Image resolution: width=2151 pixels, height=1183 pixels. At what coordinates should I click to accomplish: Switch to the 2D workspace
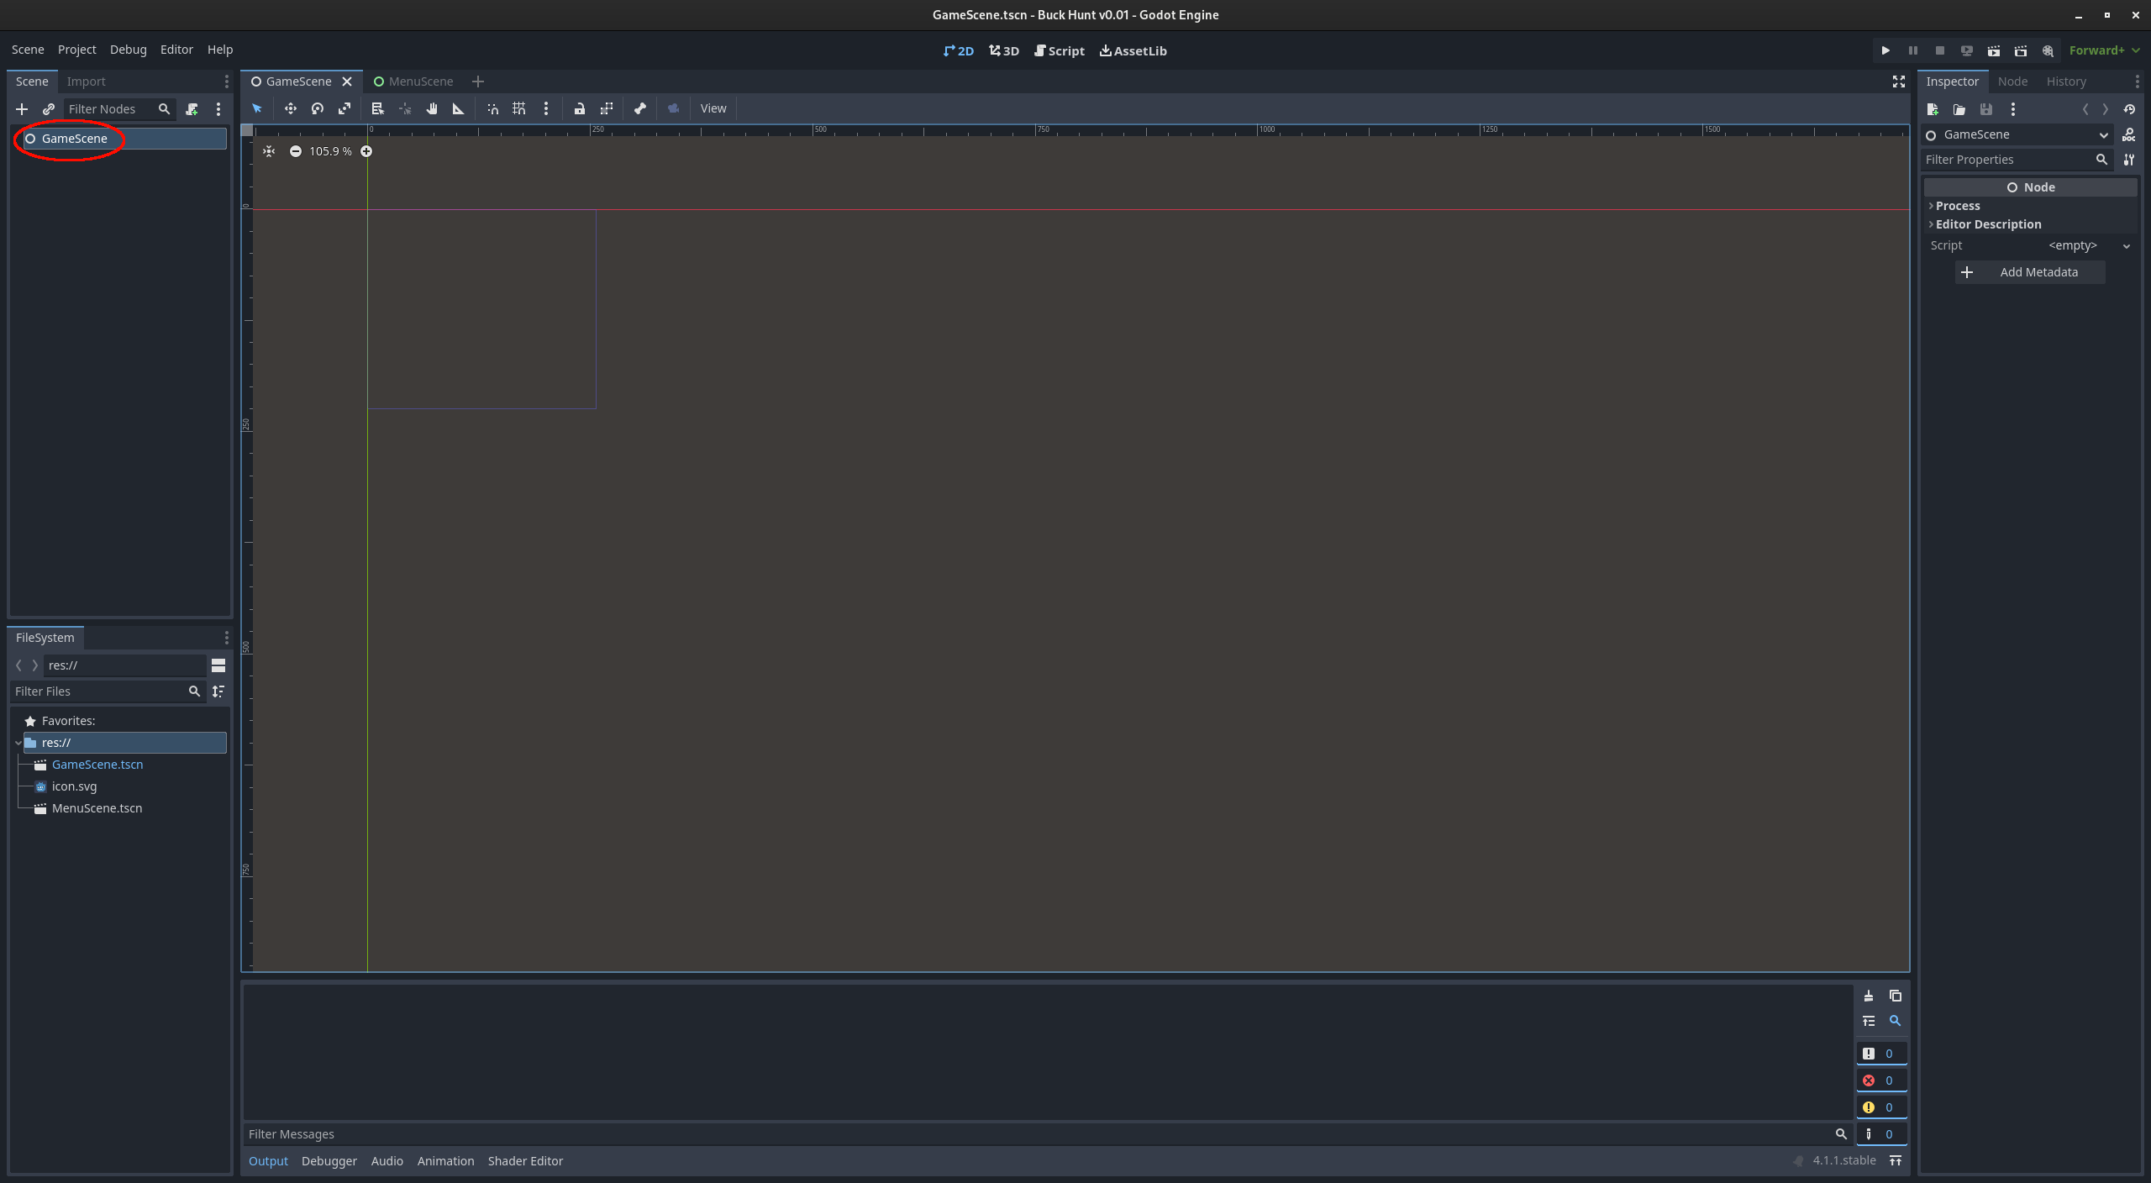tap(958, 51)
